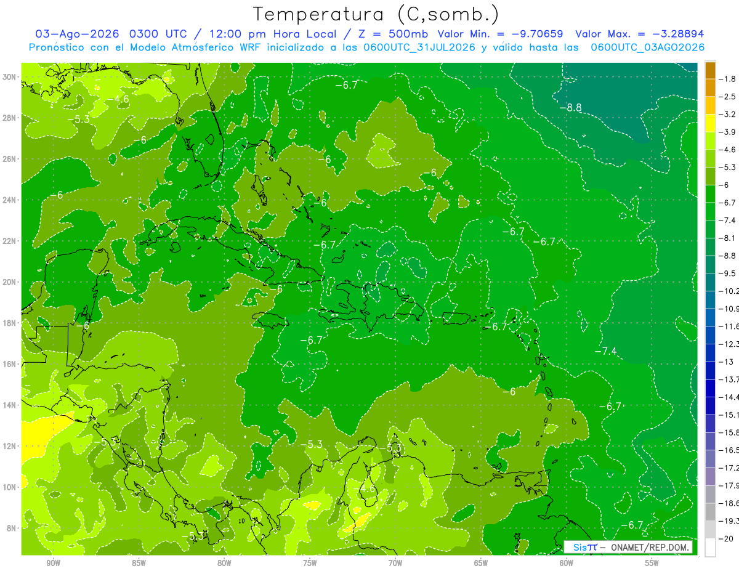Pick the yellow swatch between -3.2 and -3.9
Viewport: 739px width, 571px height.
coord(710,123)
